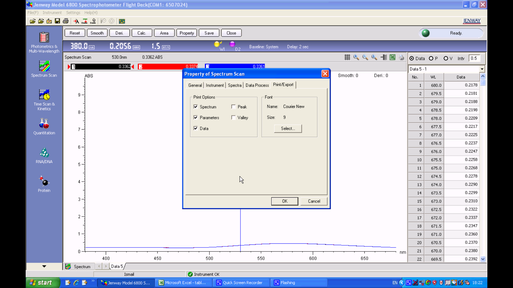Click the grid display icon above graph
This screenshot has width=513, height=288.
coord(347,57)
